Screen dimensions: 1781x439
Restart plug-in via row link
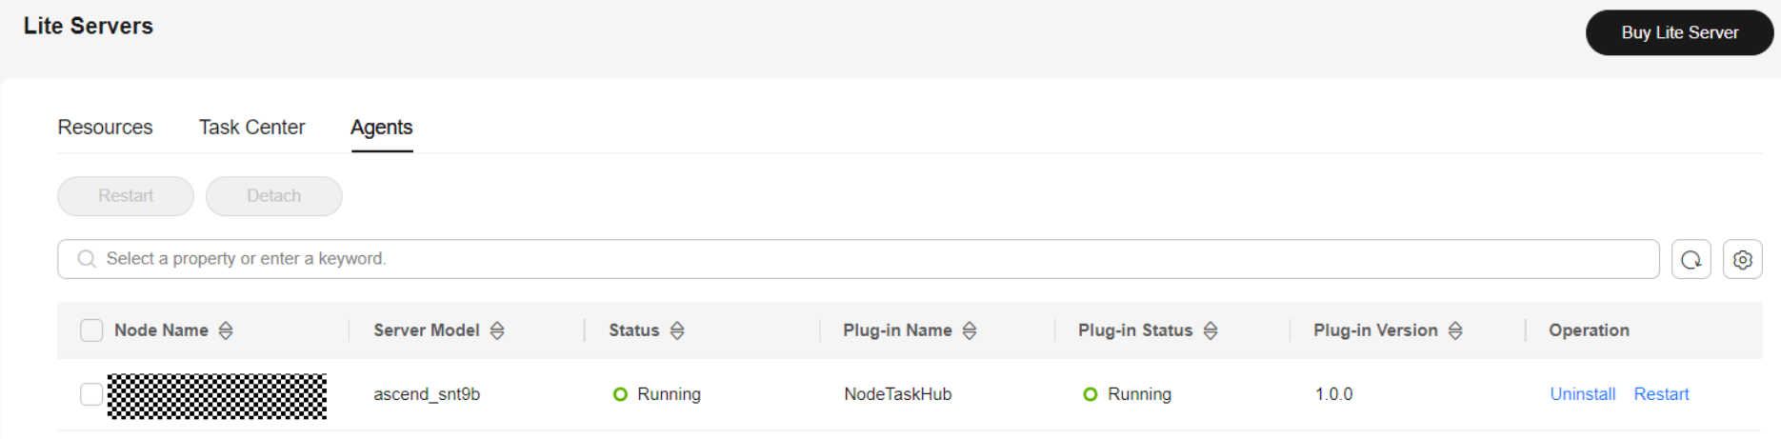1661,394
